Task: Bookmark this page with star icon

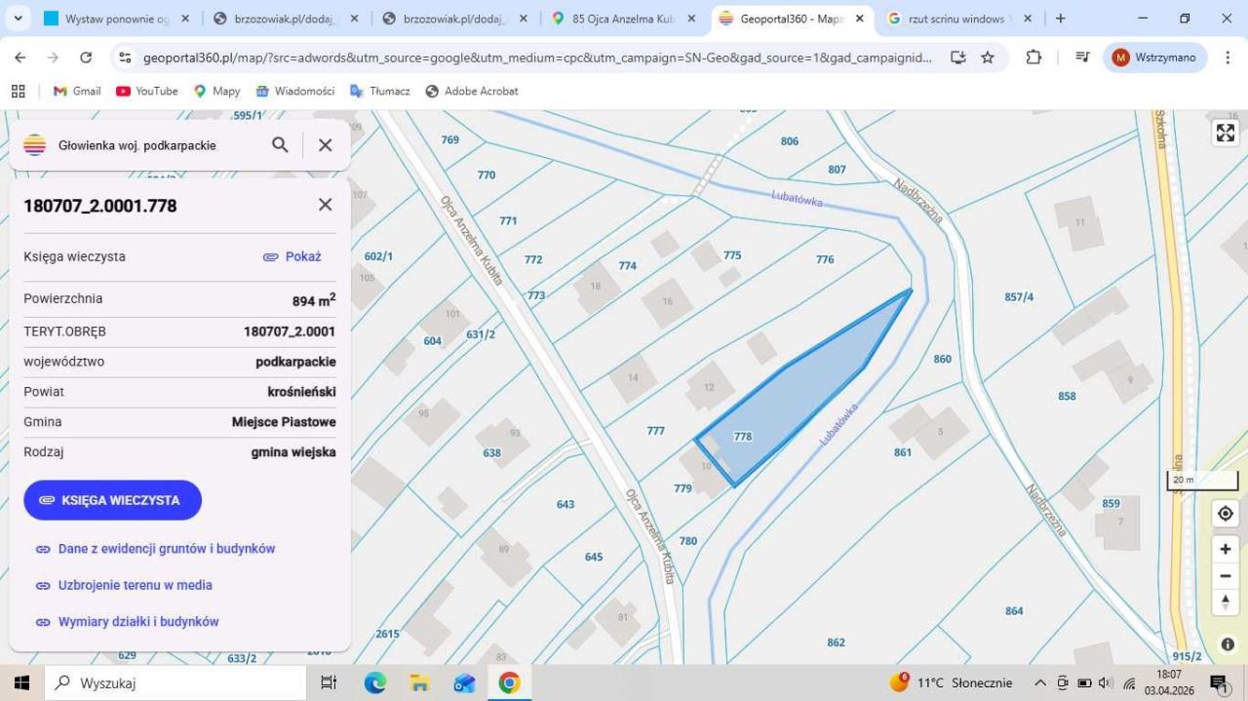Action: (x=988, y=58)
